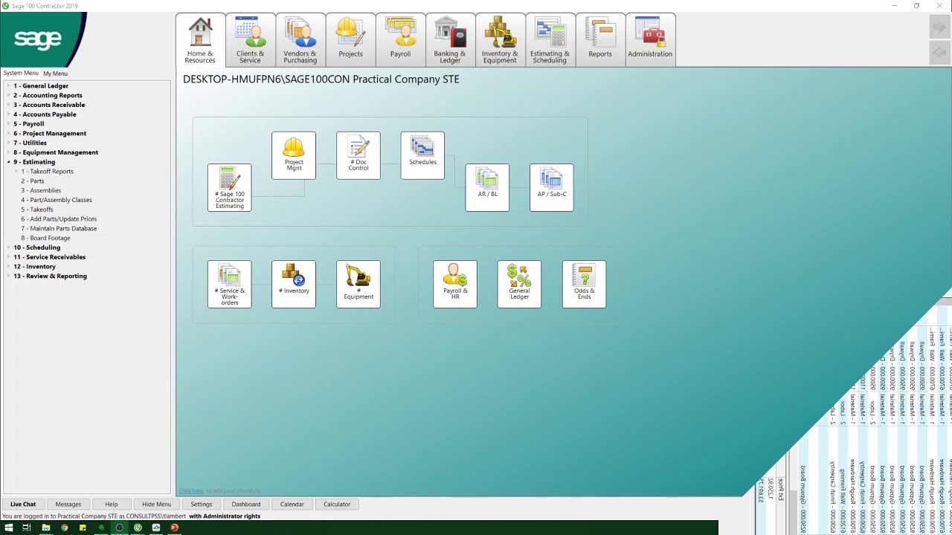
Task: Switch to the My Menu tab
Action: click(55, 74)
